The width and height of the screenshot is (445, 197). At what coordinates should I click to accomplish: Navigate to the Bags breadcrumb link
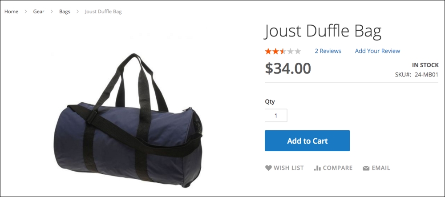click(x=65, y=12)
